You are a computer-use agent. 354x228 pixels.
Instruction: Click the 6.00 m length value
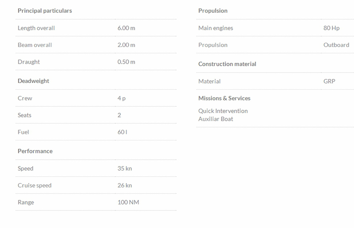pyautogui.click(x=126, y=28)
